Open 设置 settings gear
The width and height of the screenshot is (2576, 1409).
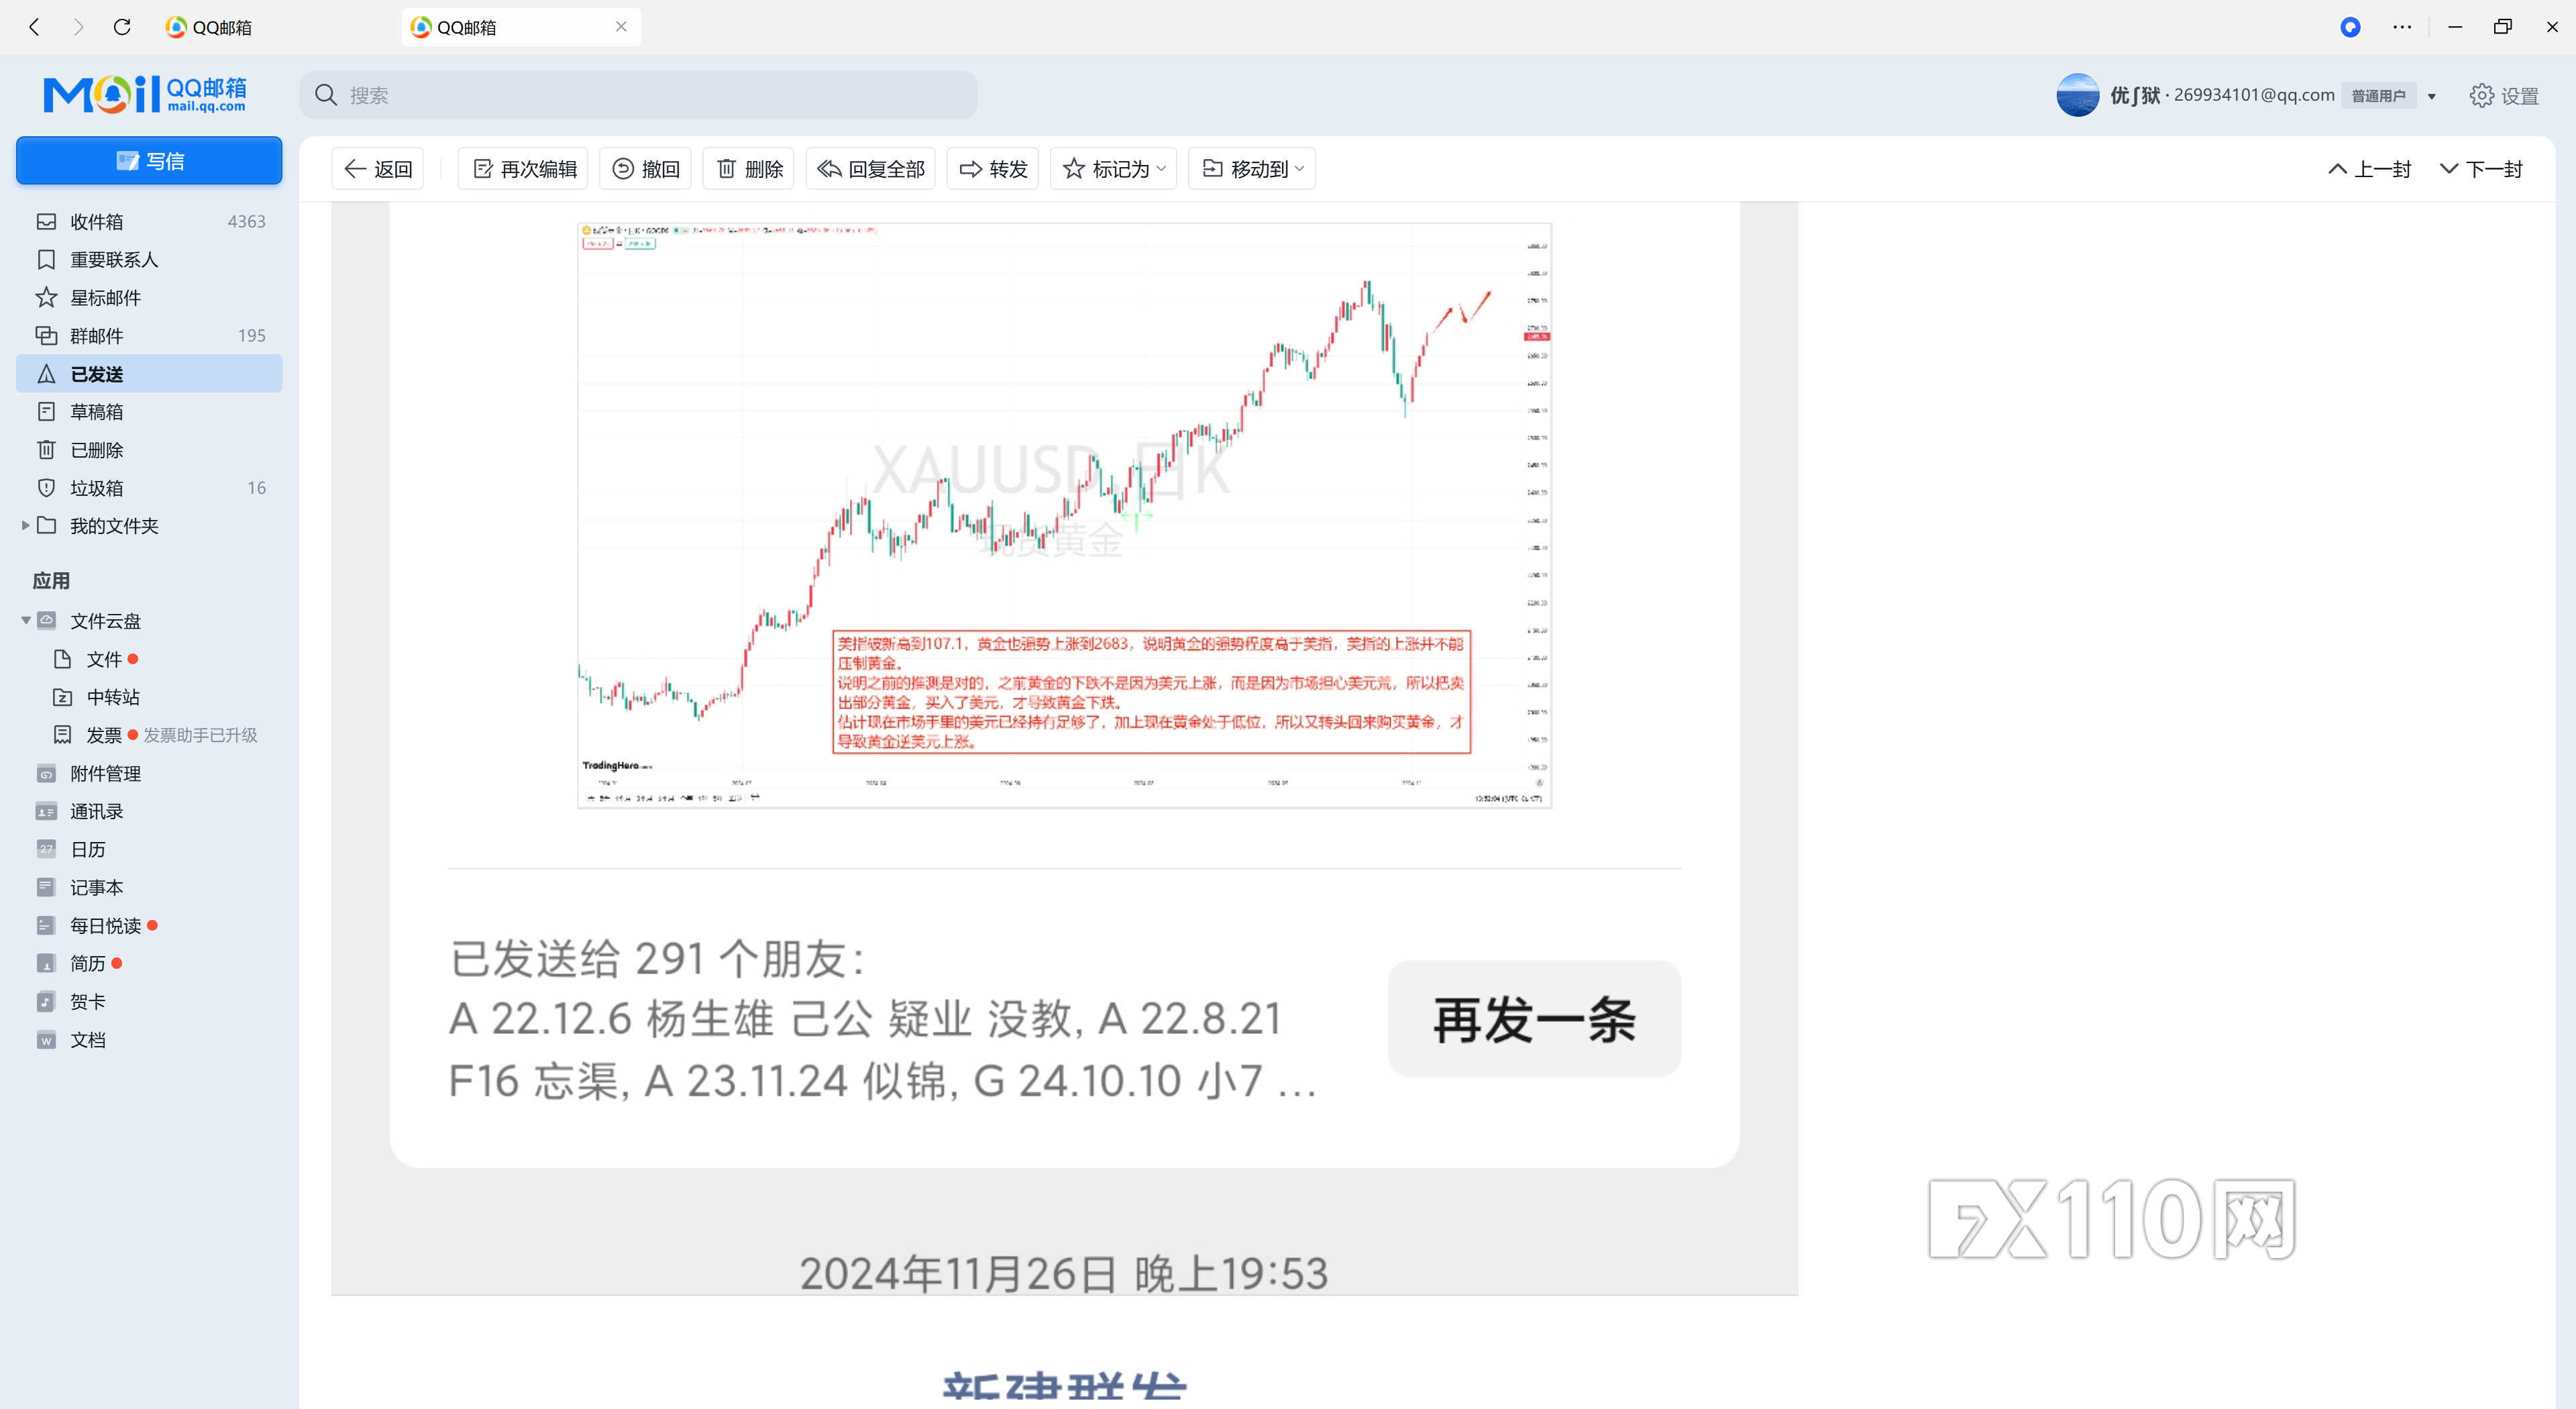point(2504,96)
